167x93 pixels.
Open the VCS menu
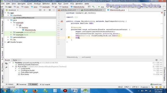(x=72, y=4)
